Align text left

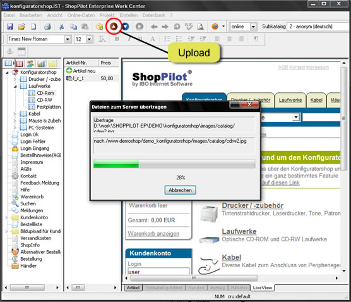coord(217,39)
